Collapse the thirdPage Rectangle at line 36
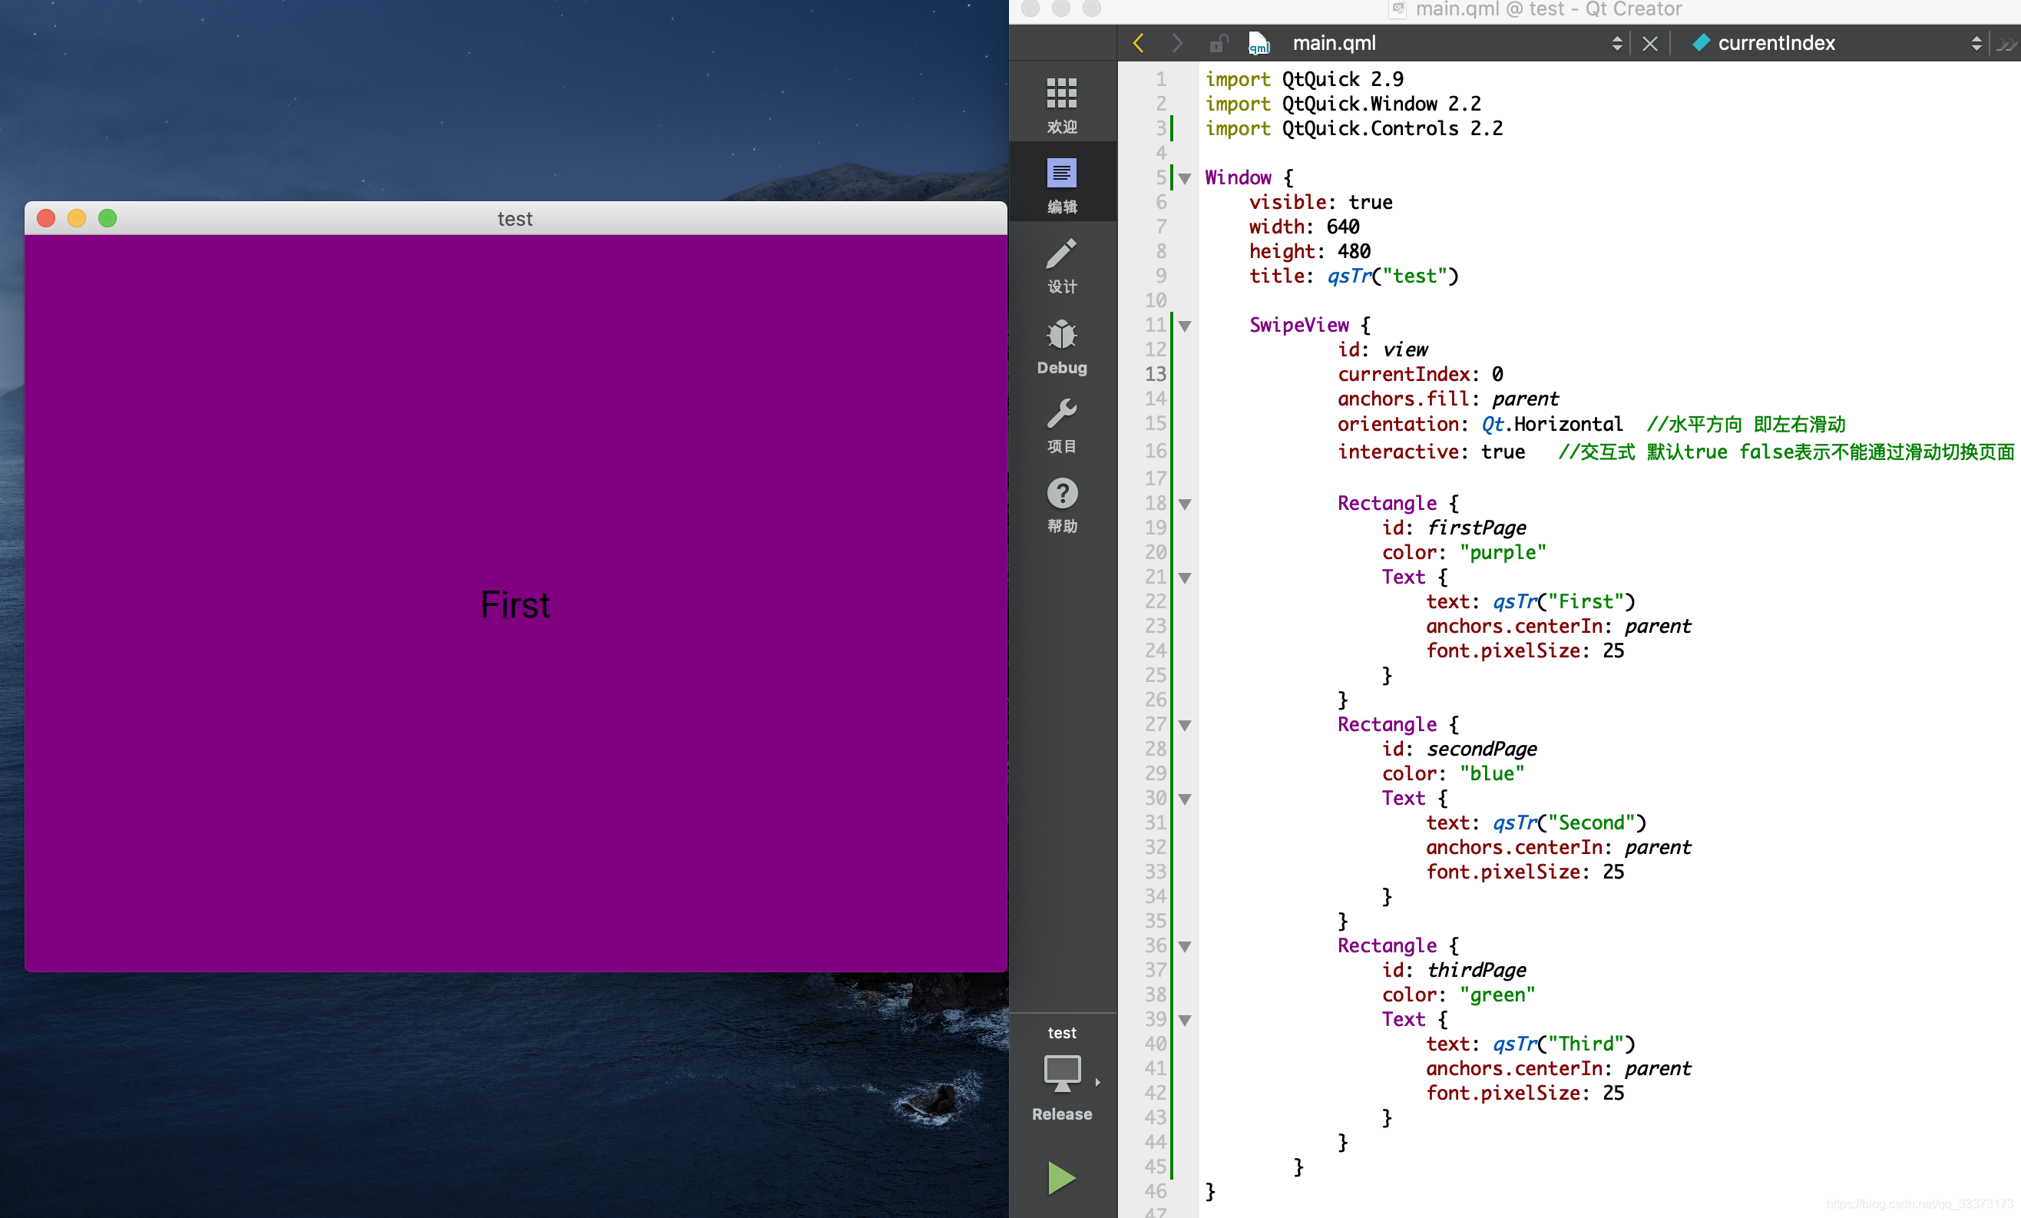The height and width of the screenshot is (1218, 2021). [1184, 946]
